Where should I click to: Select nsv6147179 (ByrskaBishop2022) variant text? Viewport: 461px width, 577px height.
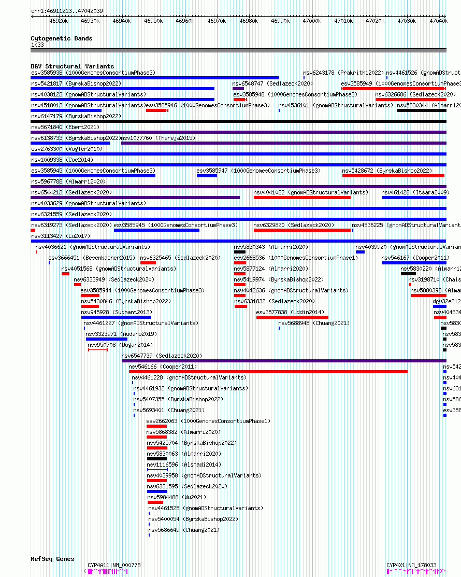pyautogui.click(x=76, y=116)
